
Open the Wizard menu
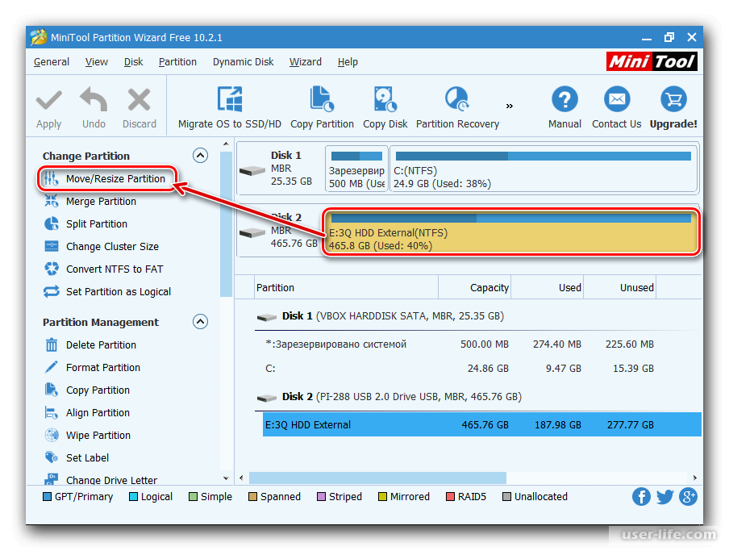point(306,62)
